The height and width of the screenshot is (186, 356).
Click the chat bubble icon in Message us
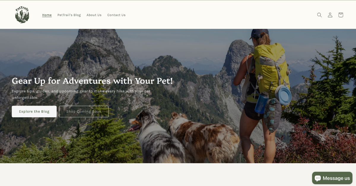pos(318,178)
